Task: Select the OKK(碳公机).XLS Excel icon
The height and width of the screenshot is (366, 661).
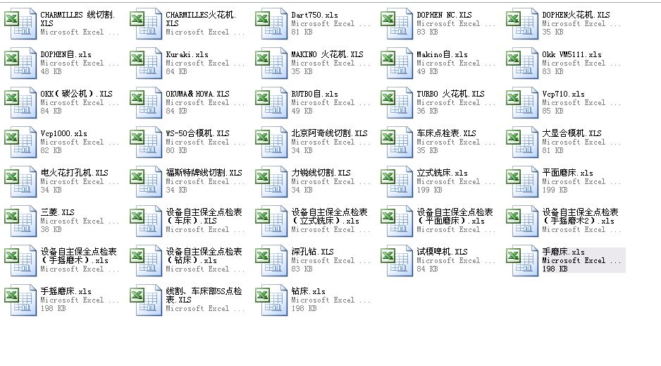Action: click(20, 102)
